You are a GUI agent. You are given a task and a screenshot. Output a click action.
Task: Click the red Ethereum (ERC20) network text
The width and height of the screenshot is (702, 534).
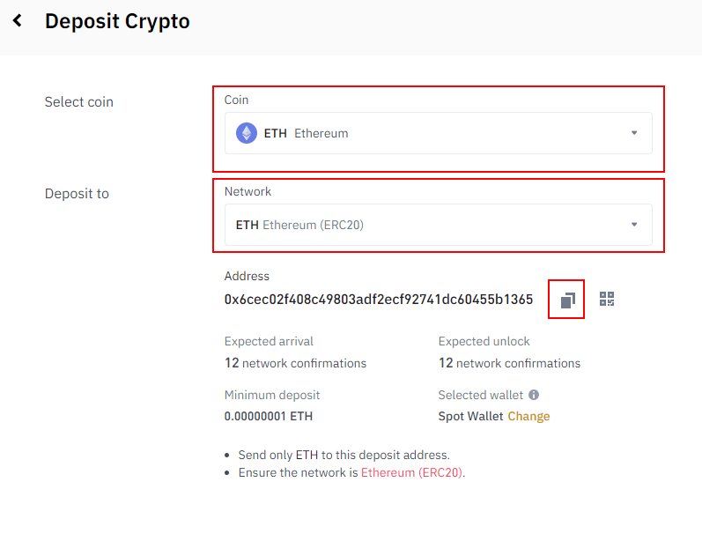click(x=411, y=472)
